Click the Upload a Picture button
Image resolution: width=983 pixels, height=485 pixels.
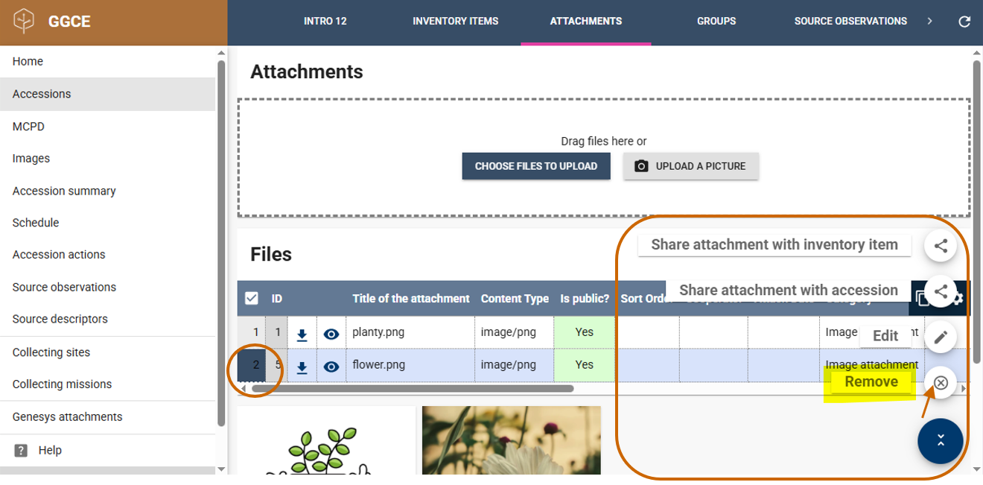(690, 166)
